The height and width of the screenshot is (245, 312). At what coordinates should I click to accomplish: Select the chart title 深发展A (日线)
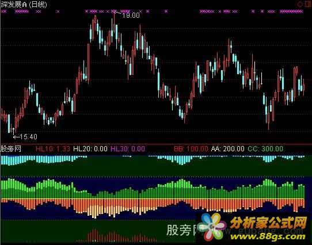point(24,5)
